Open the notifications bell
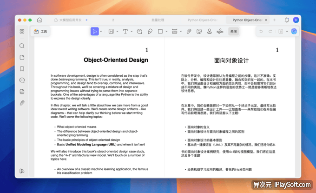The width and height of the screenshot is (316, 193). (x=287, y=20)
